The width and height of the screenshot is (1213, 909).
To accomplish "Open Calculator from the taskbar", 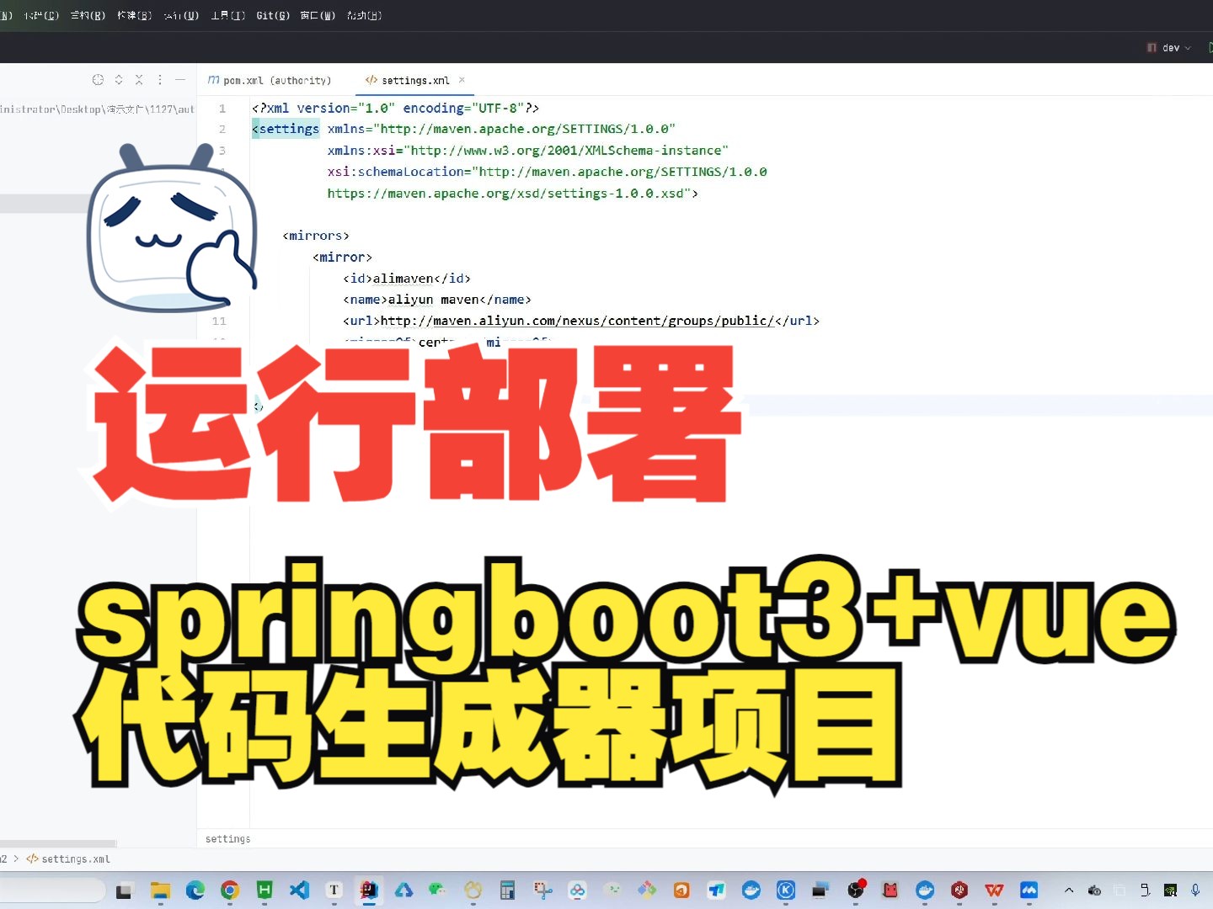I will pyautogui.click(x=507, y=890).
